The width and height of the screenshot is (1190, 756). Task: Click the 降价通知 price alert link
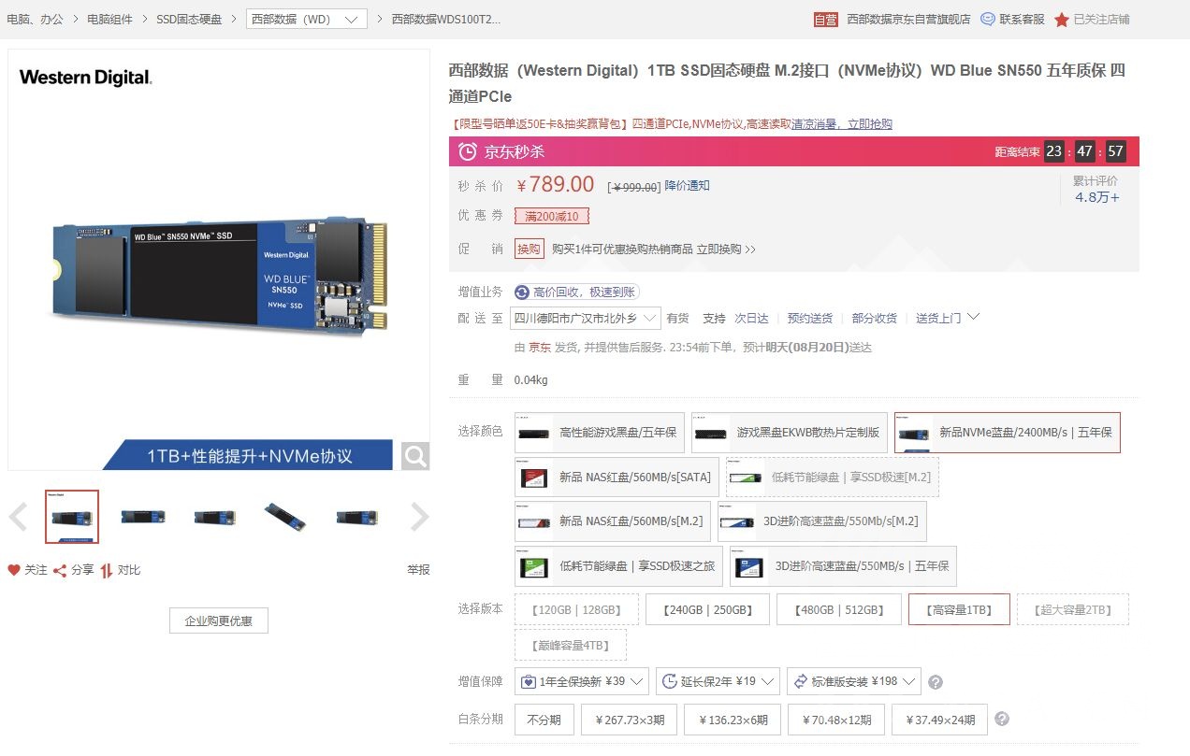[x=689, y=186]
